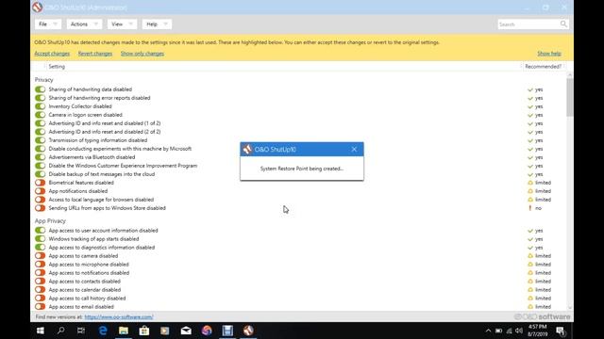The image size is (604, 339).
Task: Click the Recommended? column header
Action: click(544, 67)
